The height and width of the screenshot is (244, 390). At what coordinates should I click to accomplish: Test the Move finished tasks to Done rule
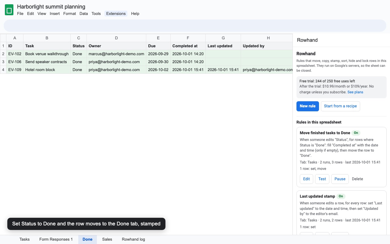(x=322, y=179)
